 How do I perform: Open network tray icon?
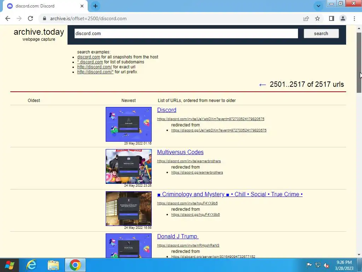(x=318, y=265)
